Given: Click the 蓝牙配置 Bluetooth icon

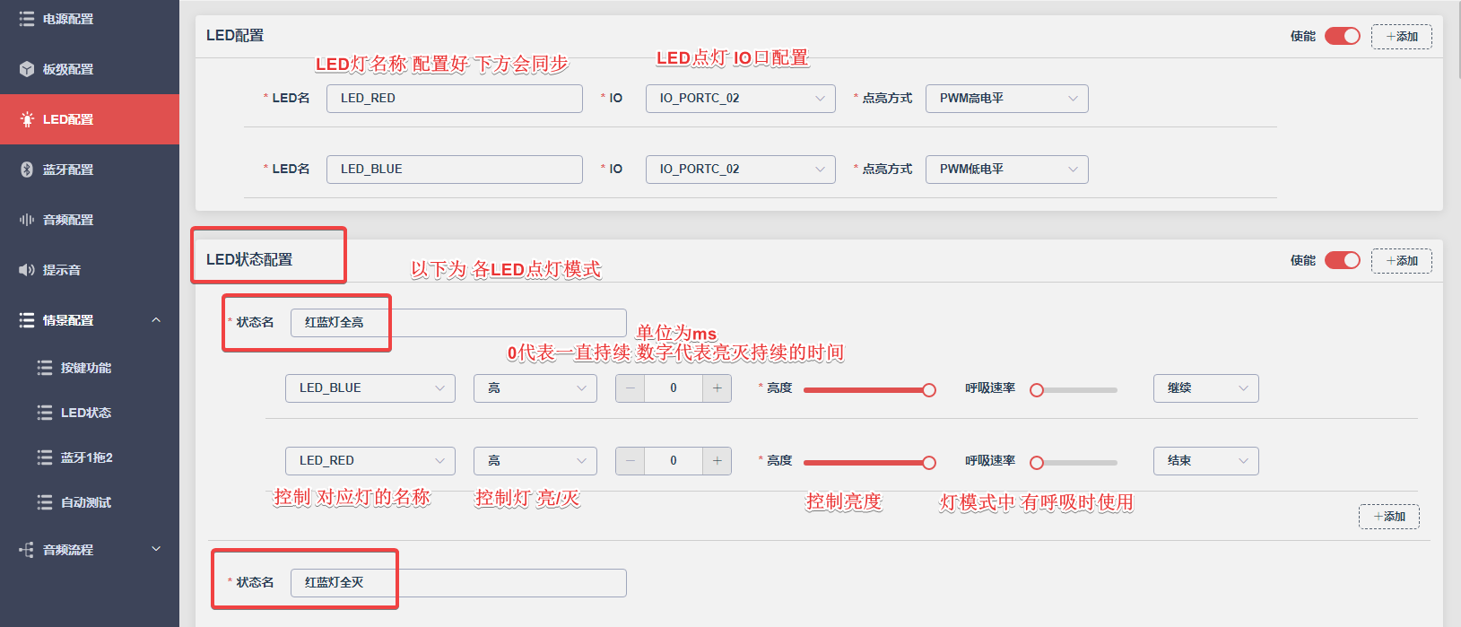Looking at the screenshot, I should pos(27,170).
